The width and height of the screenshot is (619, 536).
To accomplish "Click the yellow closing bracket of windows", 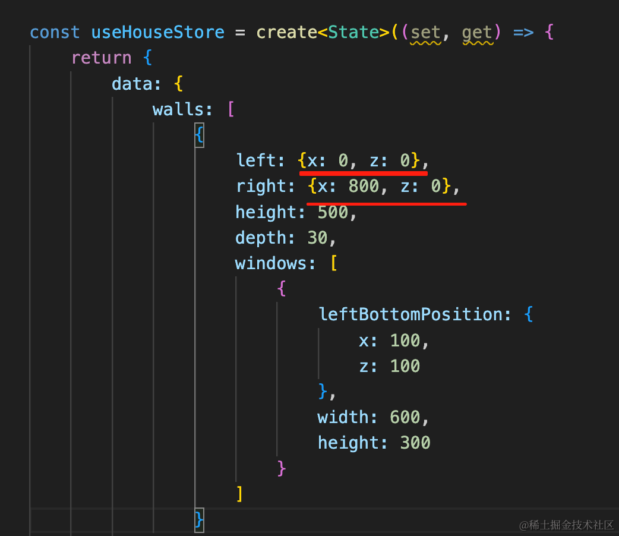I will point(239,494).
